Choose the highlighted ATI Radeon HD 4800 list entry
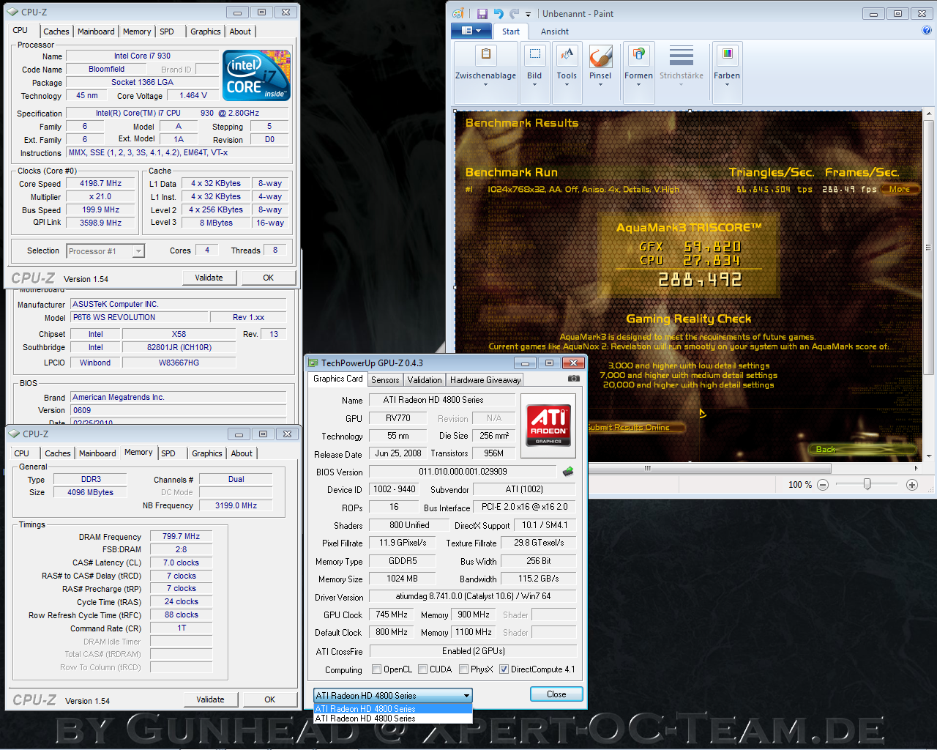The image size is (937, 750). (x=393, y=708)
